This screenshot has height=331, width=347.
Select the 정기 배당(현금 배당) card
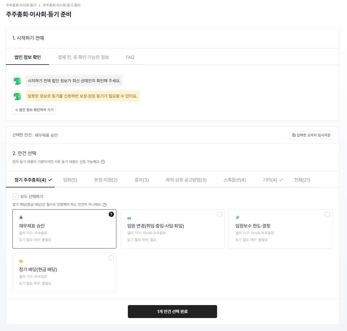pos(65,273)
